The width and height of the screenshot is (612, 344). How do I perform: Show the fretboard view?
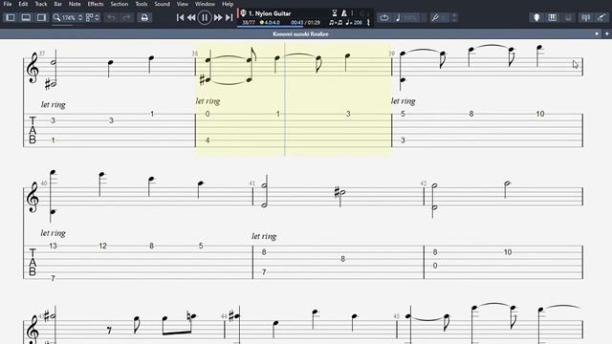[x=536, y=17]
